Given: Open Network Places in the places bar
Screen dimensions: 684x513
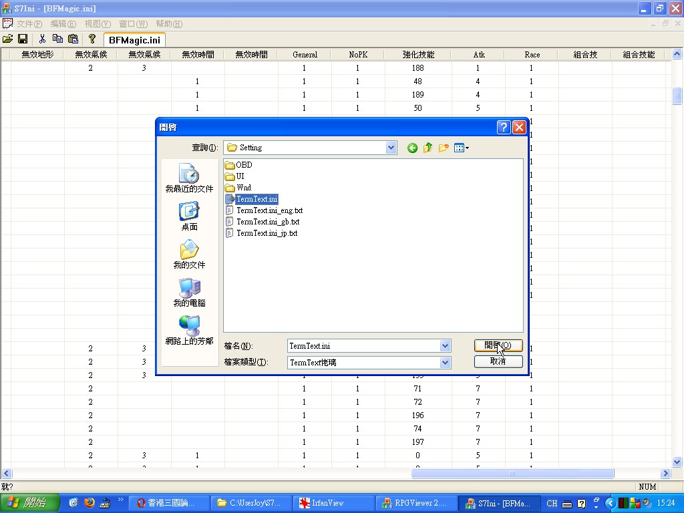Looking at the screenshot, I should coord(189,331).
